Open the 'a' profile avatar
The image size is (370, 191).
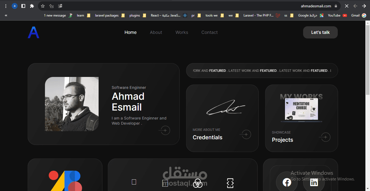pos(15,6)
